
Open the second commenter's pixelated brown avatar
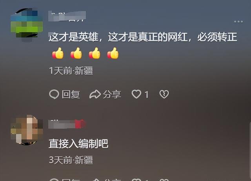(27, 130)
